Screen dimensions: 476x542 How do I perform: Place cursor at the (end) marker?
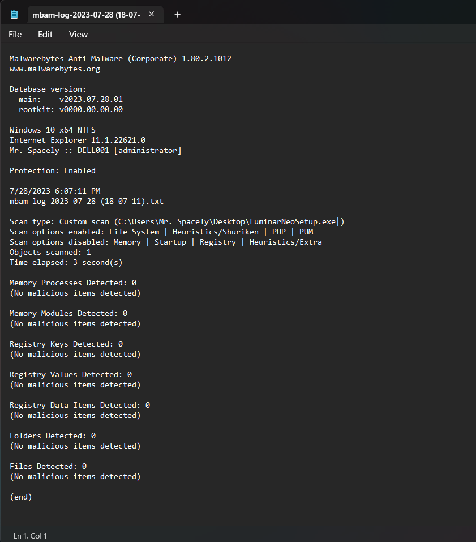point(21,497)
